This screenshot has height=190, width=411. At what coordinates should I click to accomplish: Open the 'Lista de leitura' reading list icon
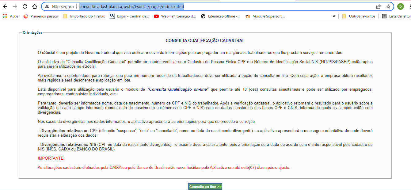tap(385, 16)
